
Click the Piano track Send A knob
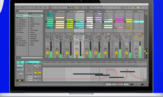[x=96, y=37]
